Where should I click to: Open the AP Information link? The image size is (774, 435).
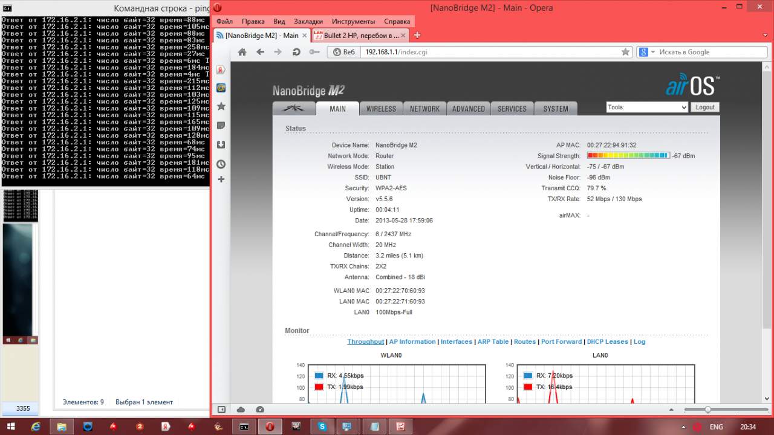point(412,342)
